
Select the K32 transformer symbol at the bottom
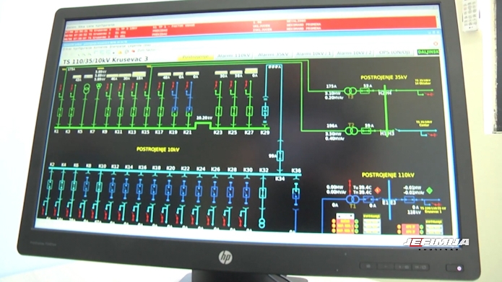coord(262,223)
